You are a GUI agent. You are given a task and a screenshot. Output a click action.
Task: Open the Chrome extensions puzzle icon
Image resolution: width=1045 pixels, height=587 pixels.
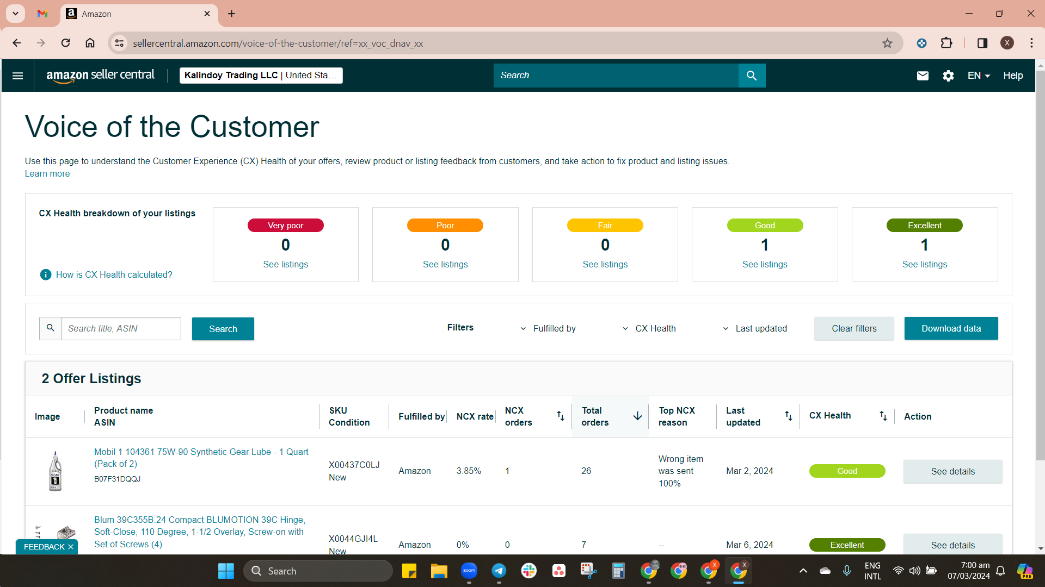tap(946, 43)
